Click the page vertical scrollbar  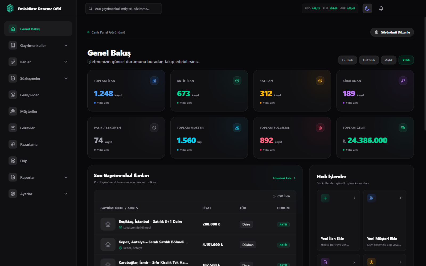[425, 73]
